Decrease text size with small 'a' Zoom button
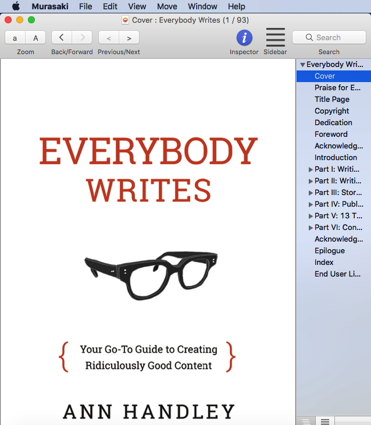Screen dimensions: 371x425 [15, 37]
